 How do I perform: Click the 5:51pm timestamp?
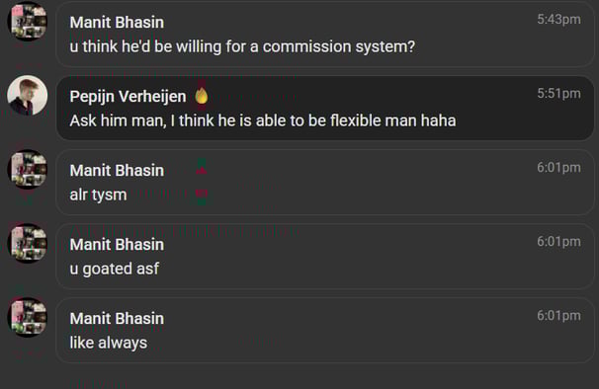click(558, 94)
